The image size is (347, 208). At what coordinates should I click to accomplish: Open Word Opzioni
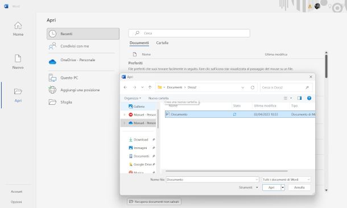point(16,202)
